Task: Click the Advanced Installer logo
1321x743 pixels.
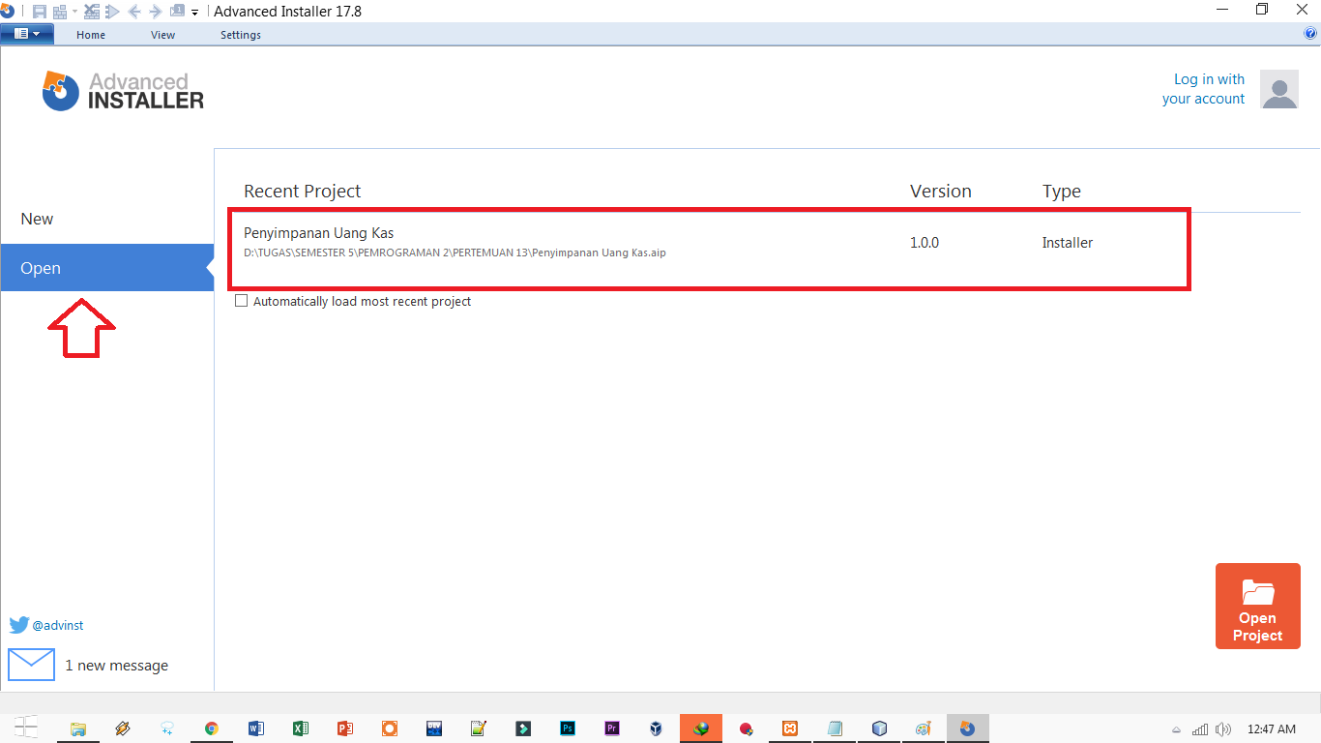Action: coord(123,91)
